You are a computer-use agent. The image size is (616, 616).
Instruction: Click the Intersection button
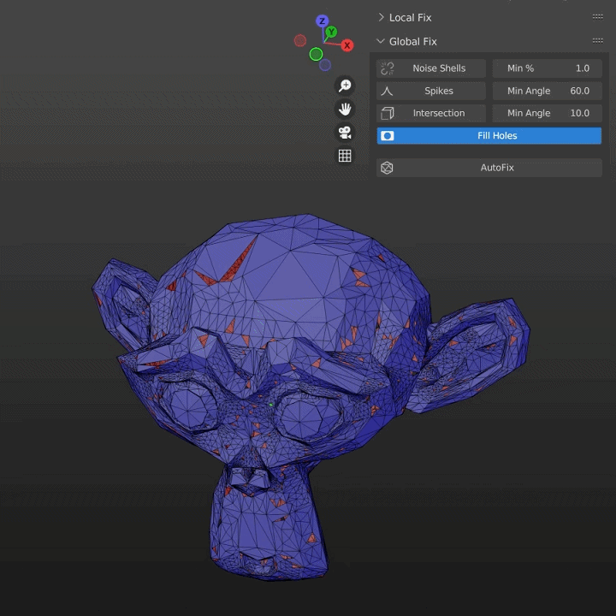431,113
